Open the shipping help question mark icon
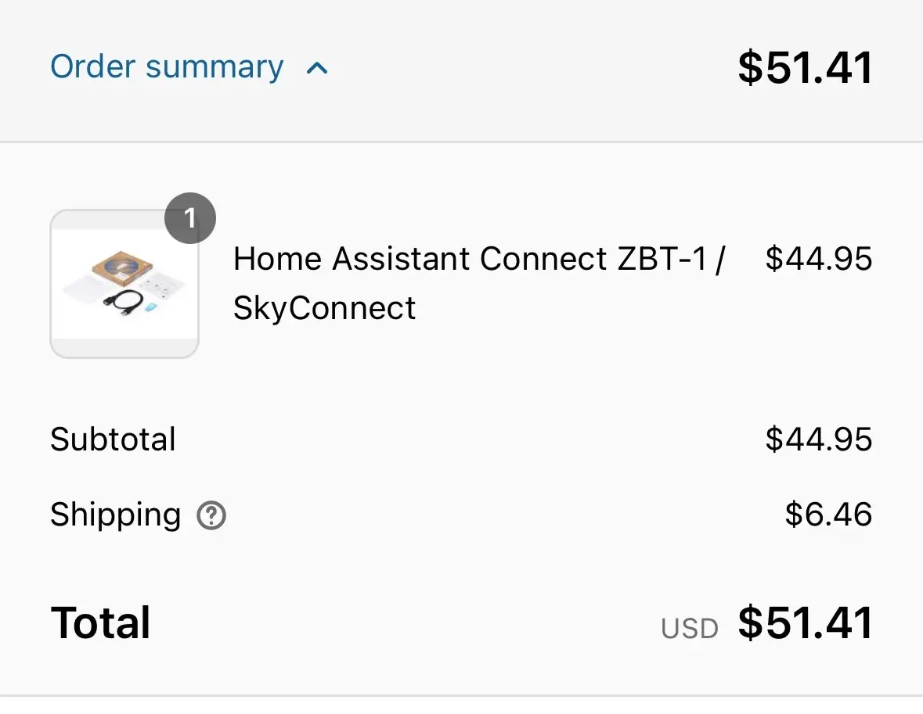 [x=211, y=516]
